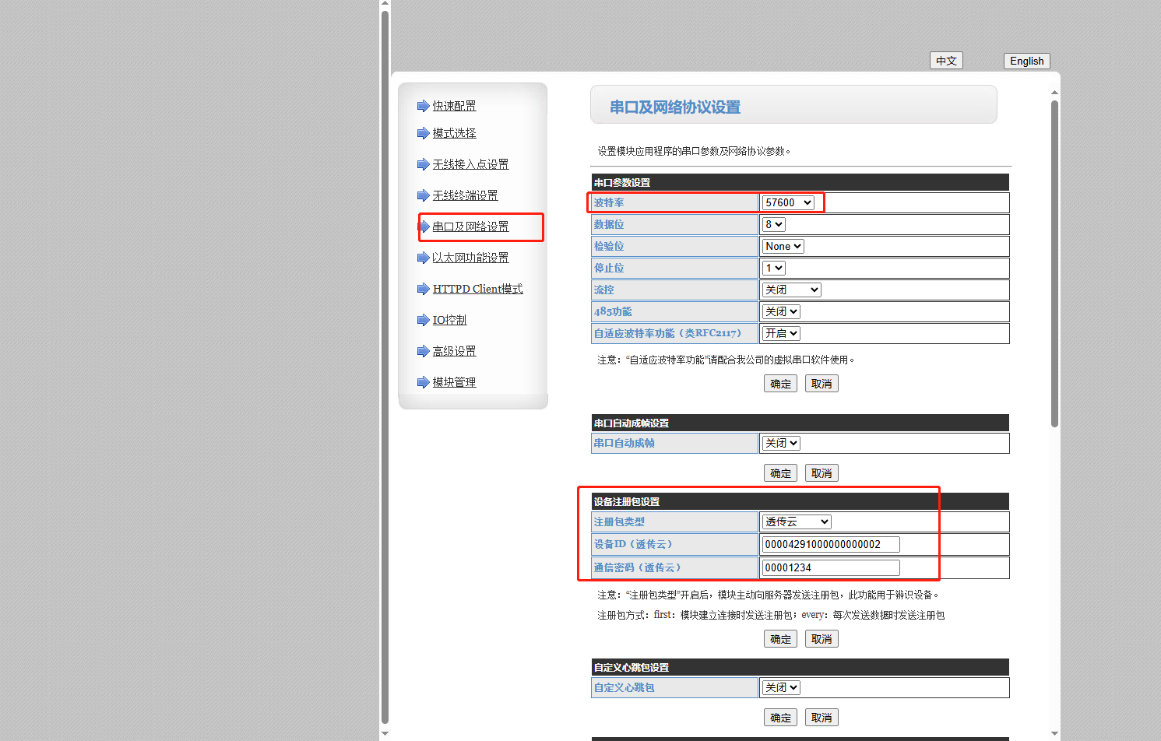The width and height of the screenshot is (1161, 741).
Task: Click the arrow icon next to 无线终端设置
Action: (x=423, y=195)
